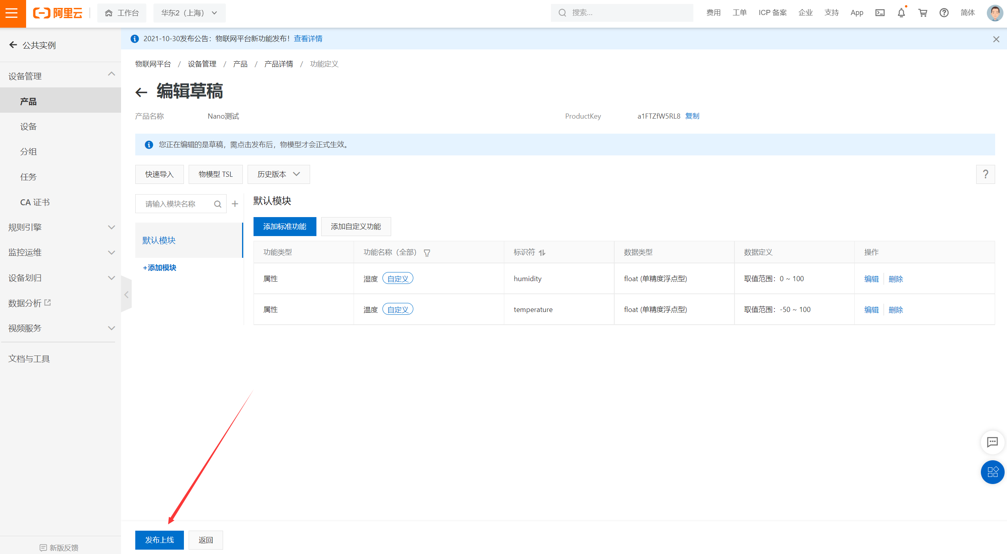Expand the 规则引擎 sidebar section
The image size is (1007, 554).
pyautogui.click(x=60, y=227)
